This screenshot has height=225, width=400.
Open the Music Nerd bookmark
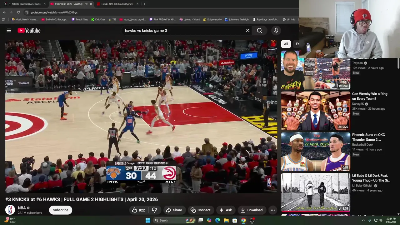(24, 19)
